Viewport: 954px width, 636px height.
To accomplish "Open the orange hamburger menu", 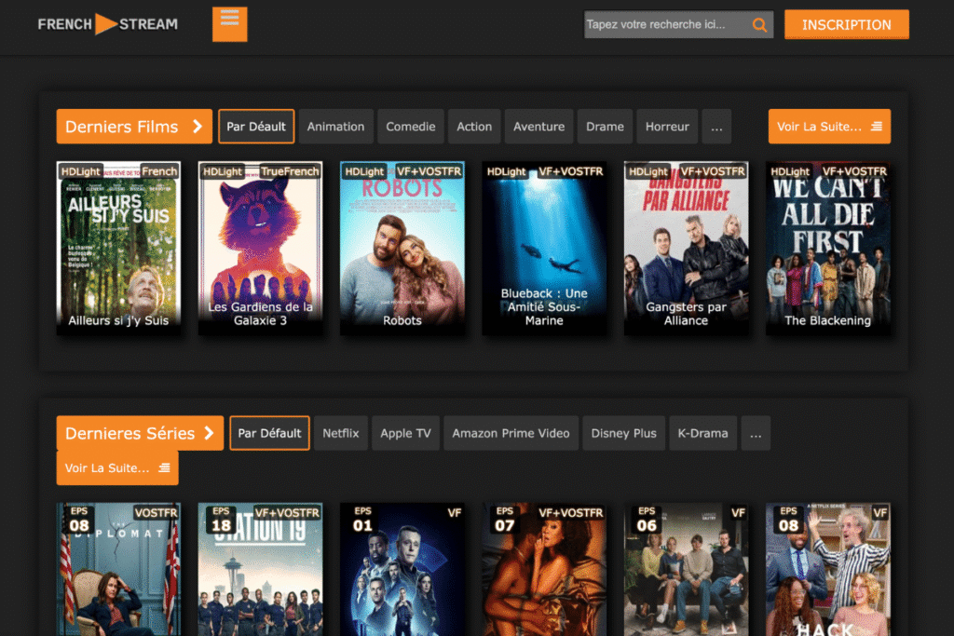I will [229, 24].
